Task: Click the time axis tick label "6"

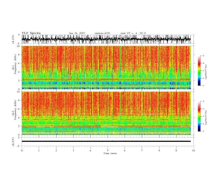Action: pos(125,150)
